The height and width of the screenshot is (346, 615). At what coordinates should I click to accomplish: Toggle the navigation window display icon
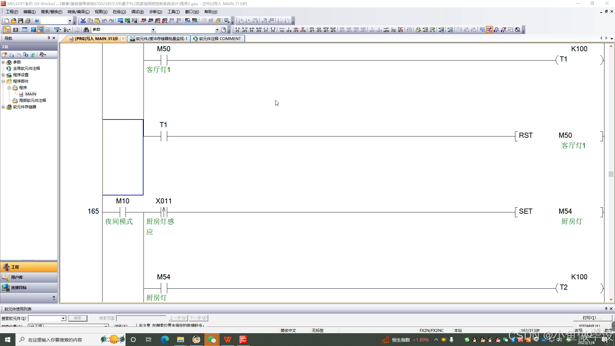(x=7, y=30)
